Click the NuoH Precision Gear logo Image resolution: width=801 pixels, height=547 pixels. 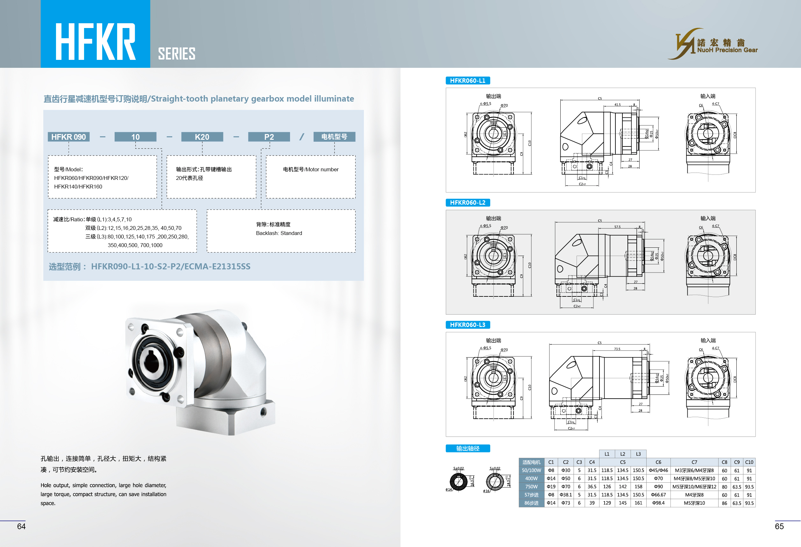712,44
